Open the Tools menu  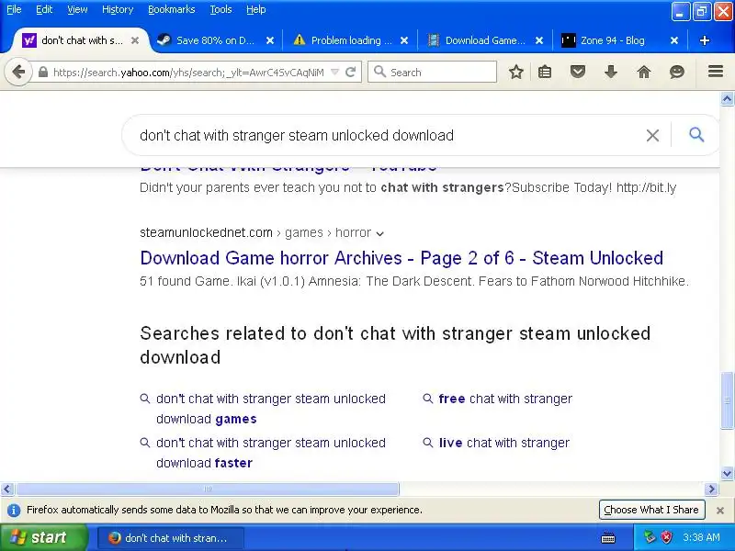pyautogui.click(x=220, y=9)
